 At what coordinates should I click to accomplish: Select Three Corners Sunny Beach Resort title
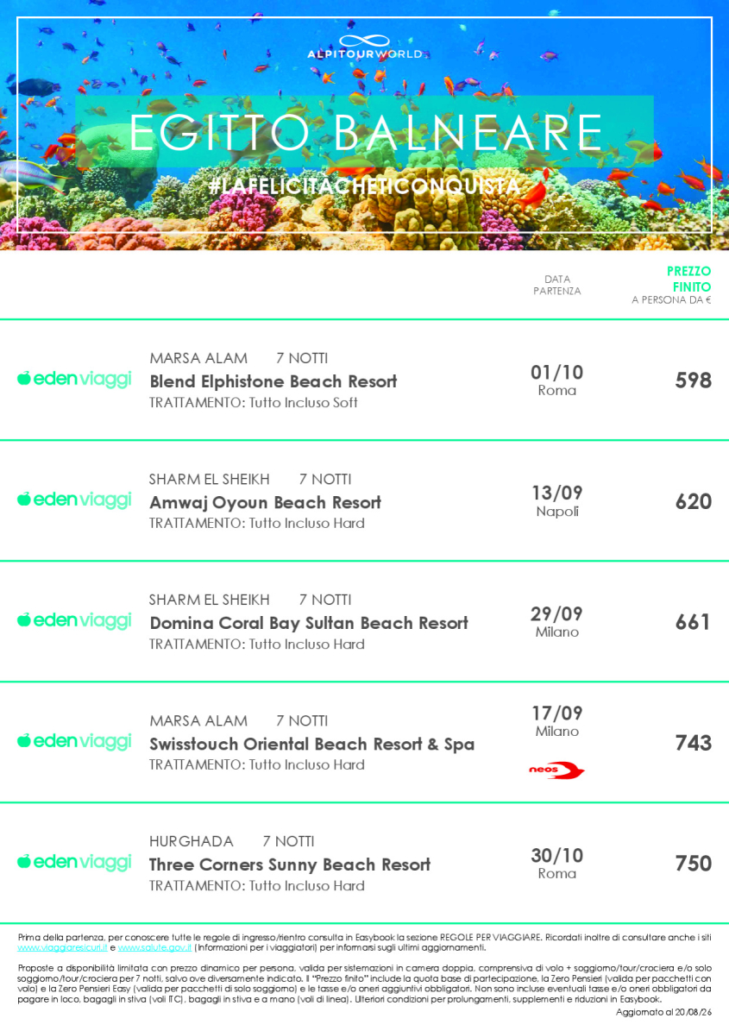click(290, 864)
